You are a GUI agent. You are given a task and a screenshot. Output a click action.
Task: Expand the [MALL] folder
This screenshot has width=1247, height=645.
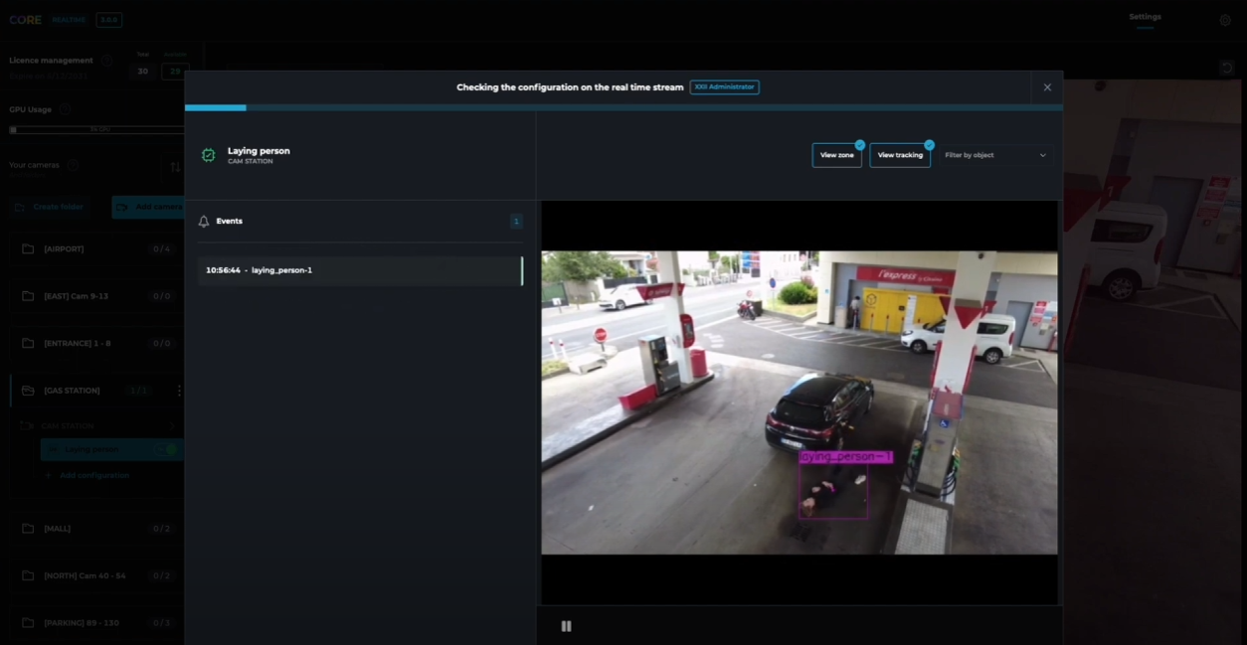point(96,529)
